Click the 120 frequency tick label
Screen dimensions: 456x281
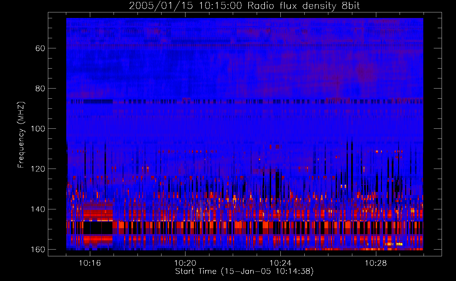point(38,169)
